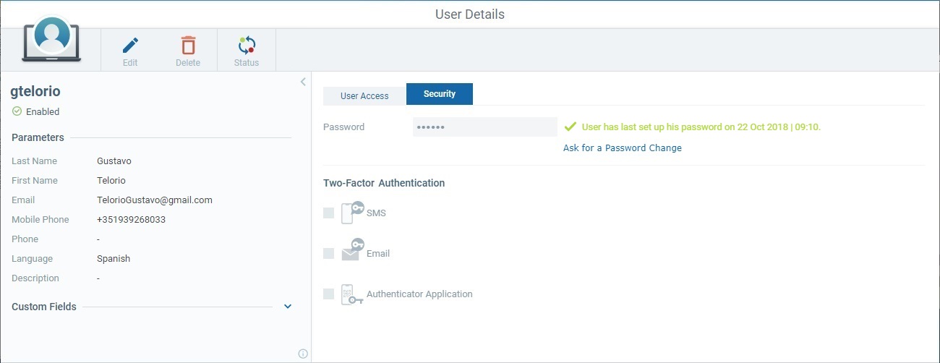Image resolution: width=940 pixels, height=363 pixels.
Task: Enable Authenticator Application checkbox
Action: [328, 294]
